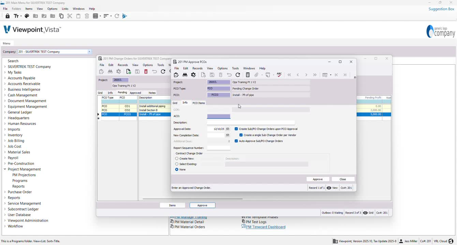Click the sort lines icon in main toolbar
This screenshot has width=457, height=245.
(x=106, y=16)
